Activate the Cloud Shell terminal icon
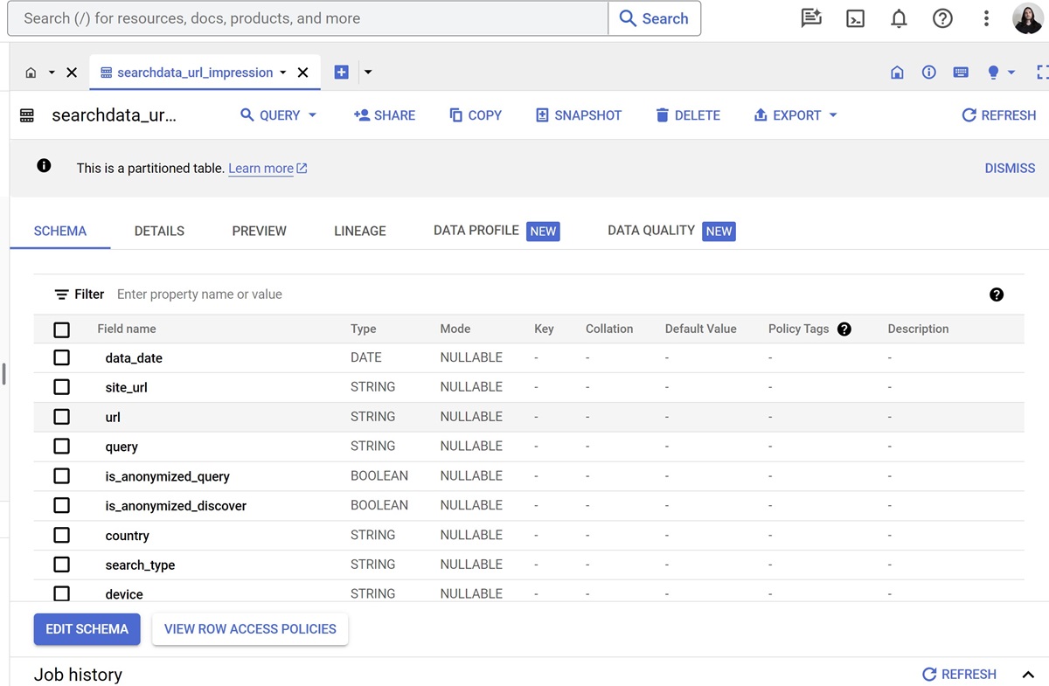This screenshot has height=686, width=1049. coord(855,18)
